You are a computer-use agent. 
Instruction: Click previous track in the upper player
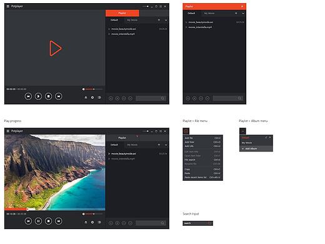tap(28, 96)
